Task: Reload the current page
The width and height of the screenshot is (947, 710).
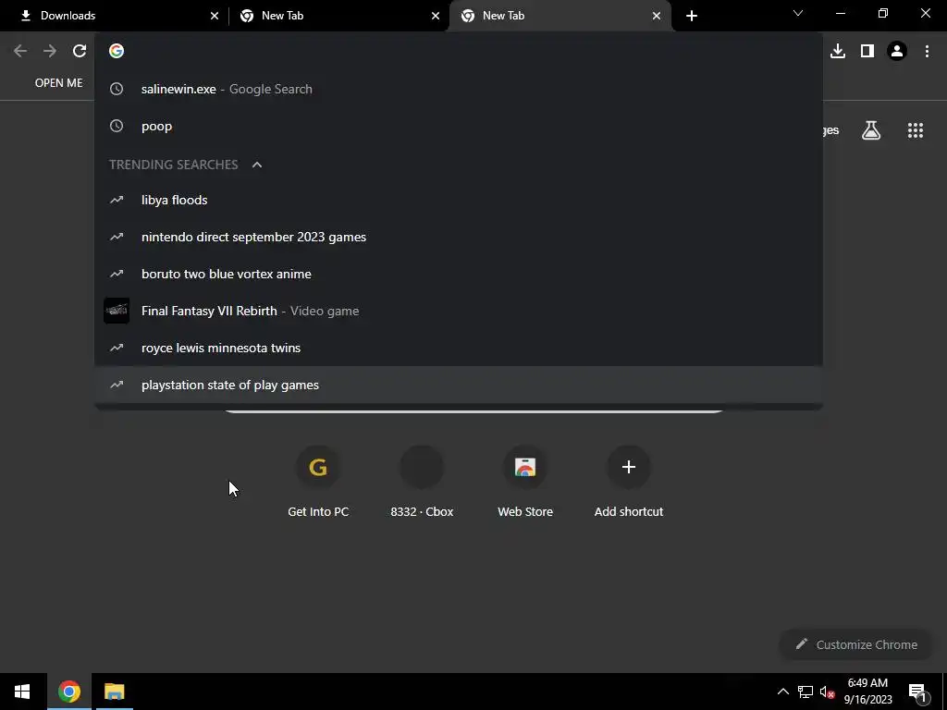Action: 80,52
